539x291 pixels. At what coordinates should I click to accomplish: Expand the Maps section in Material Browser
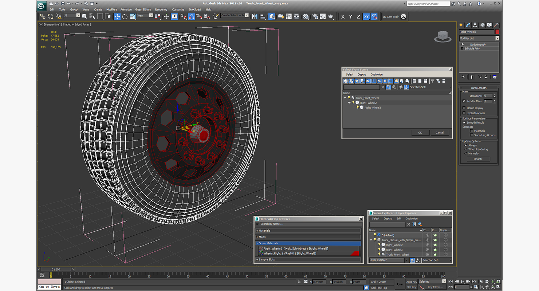(x=308, y=237)
